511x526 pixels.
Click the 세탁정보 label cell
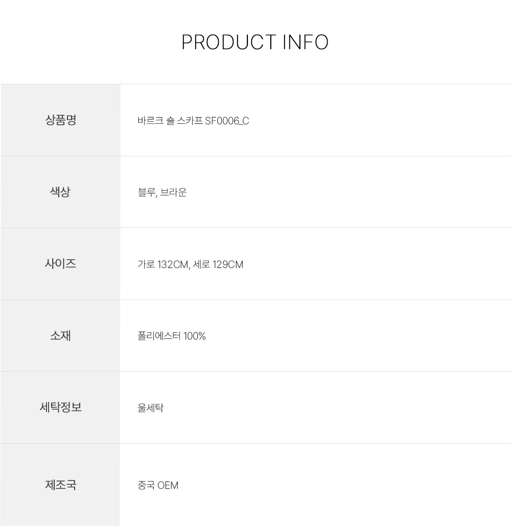pos(61,407)
